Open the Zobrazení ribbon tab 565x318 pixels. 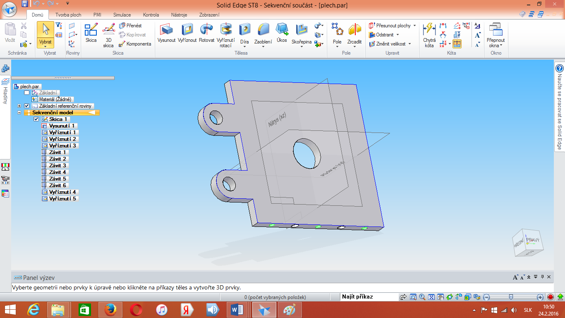click(209, 15)
